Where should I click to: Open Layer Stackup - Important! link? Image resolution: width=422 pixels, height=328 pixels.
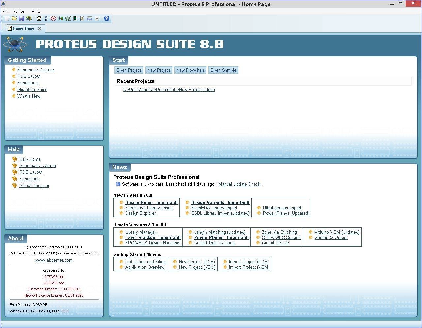tap(153, 237)
